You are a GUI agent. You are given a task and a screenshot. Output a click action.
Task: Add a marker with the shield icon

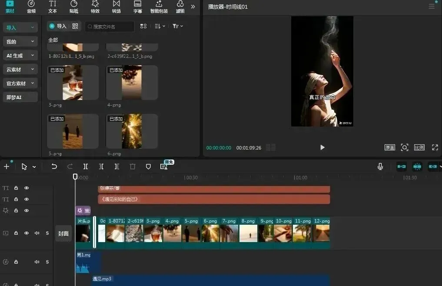148,166
